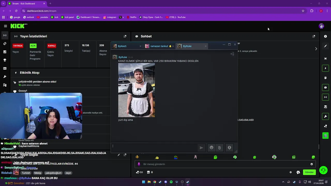The width and height of the screenshot is (331, 186).
Task: Toggle the camera preview widget in right sidebar
Action: pos(325,107)
